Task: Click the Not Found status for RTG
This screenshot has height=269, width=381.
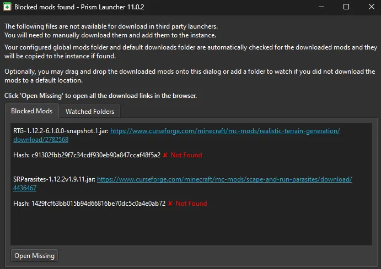Action: click(186, 155)
